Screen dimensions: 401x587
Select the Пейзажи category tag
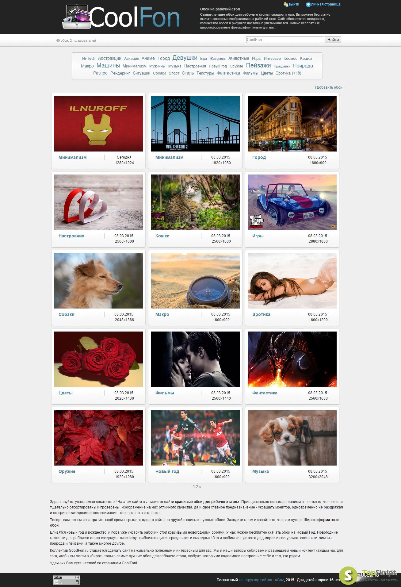point(258,65)
